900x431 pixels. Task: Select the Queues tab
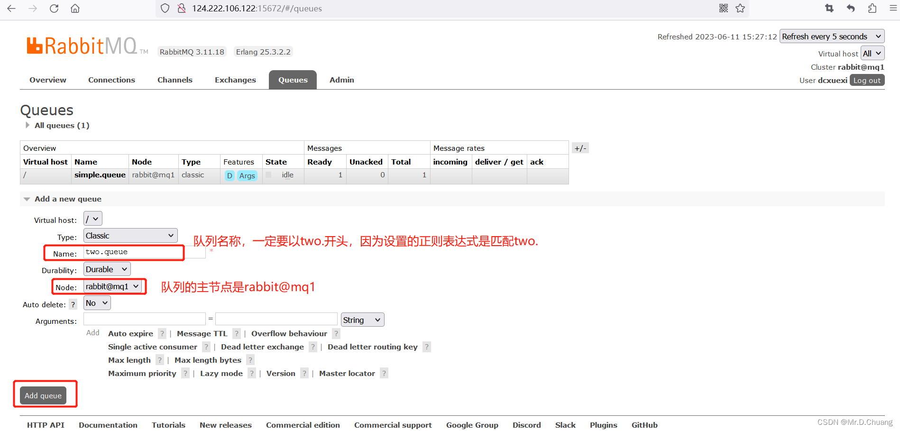click(293, 80)
